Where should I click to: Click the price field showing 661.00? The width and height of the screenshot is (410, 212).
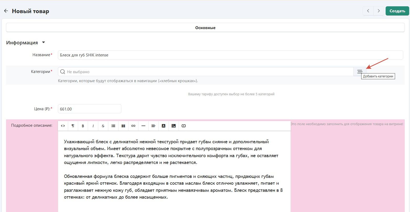[89, 109]
